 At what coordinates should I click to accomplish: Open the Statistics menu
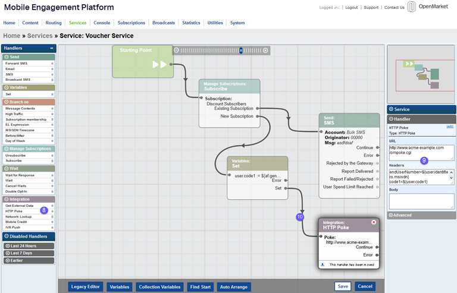click(191, 23)
